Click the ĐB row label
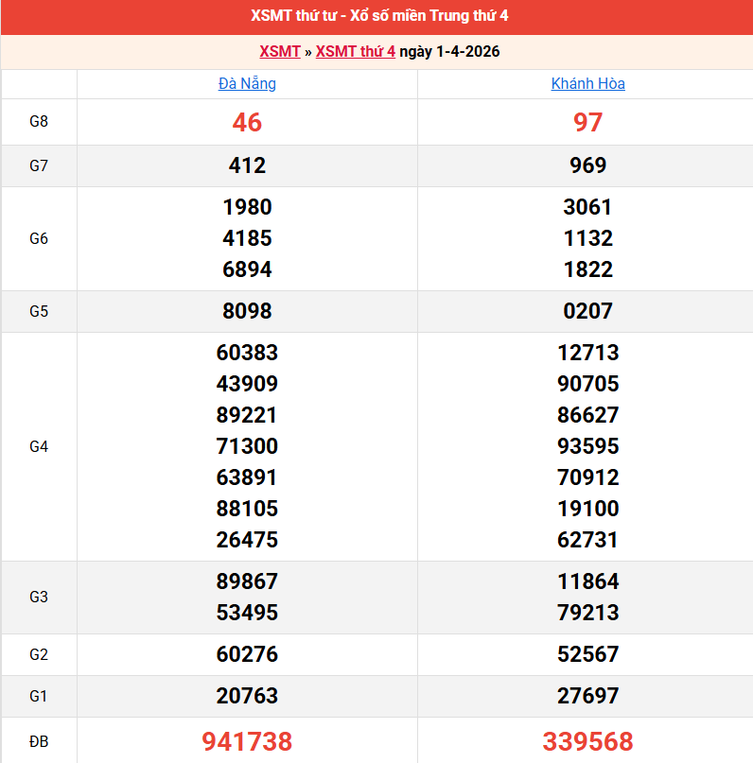 tap(39, 741)
